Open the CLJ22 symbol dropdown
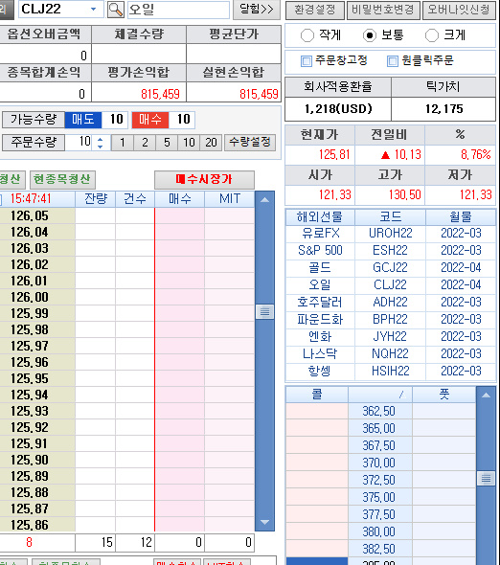 93,9
